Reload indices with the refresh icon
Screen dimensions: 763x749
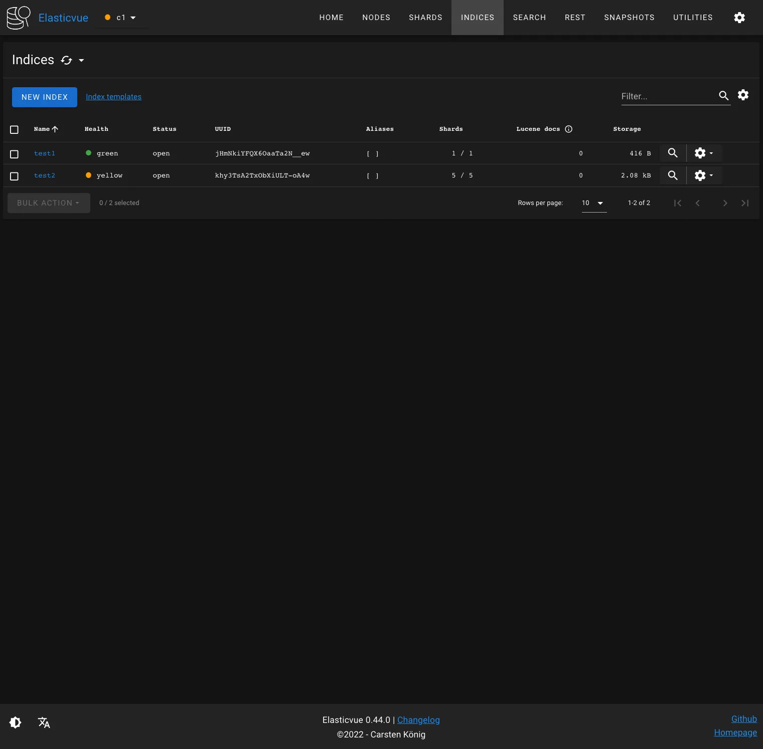click(66, 60)
